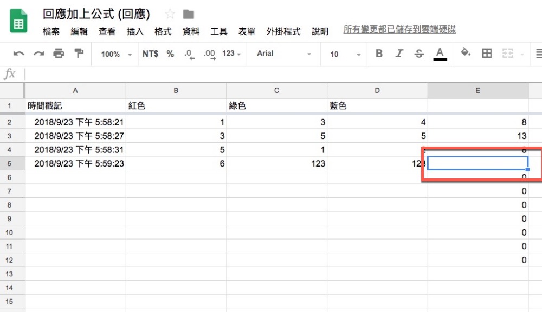Open the Google Sheets home icon

click(18, 21)
